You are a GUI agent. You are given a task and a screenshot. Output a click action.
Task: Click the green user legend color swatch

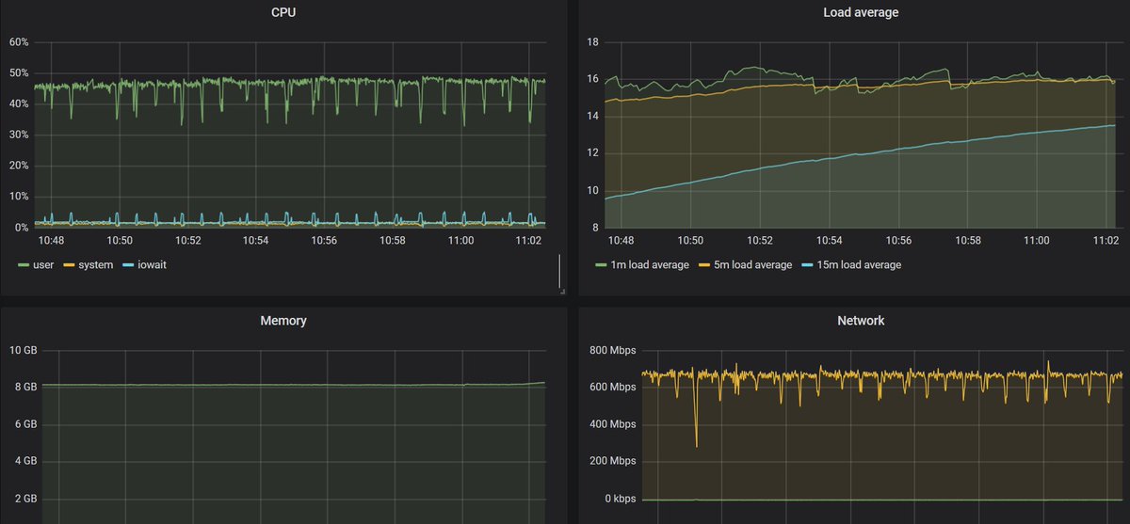24,265
